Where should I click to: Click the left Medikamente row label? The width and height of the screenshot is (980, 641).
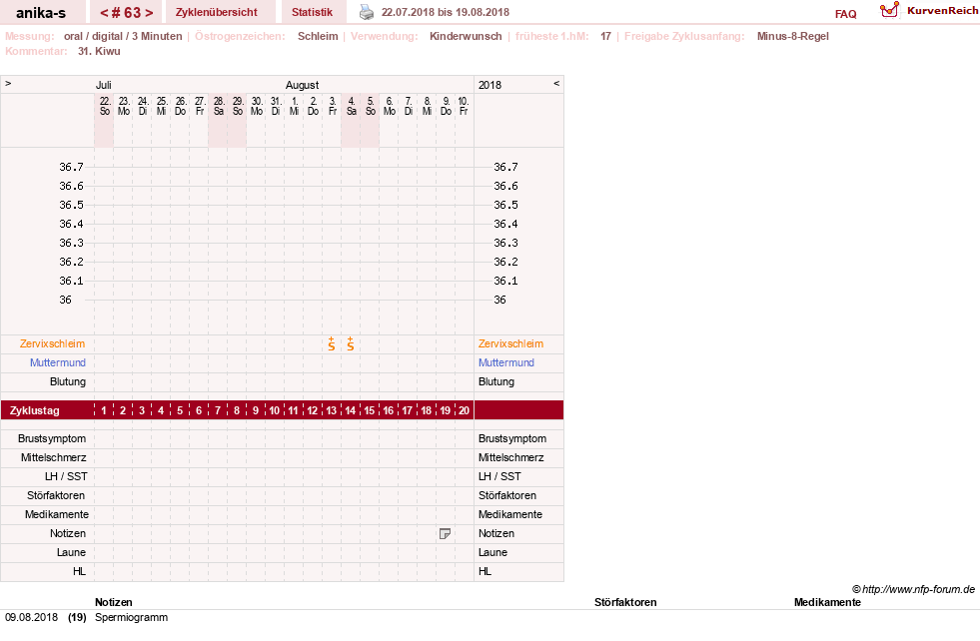(x=57, y=514)
